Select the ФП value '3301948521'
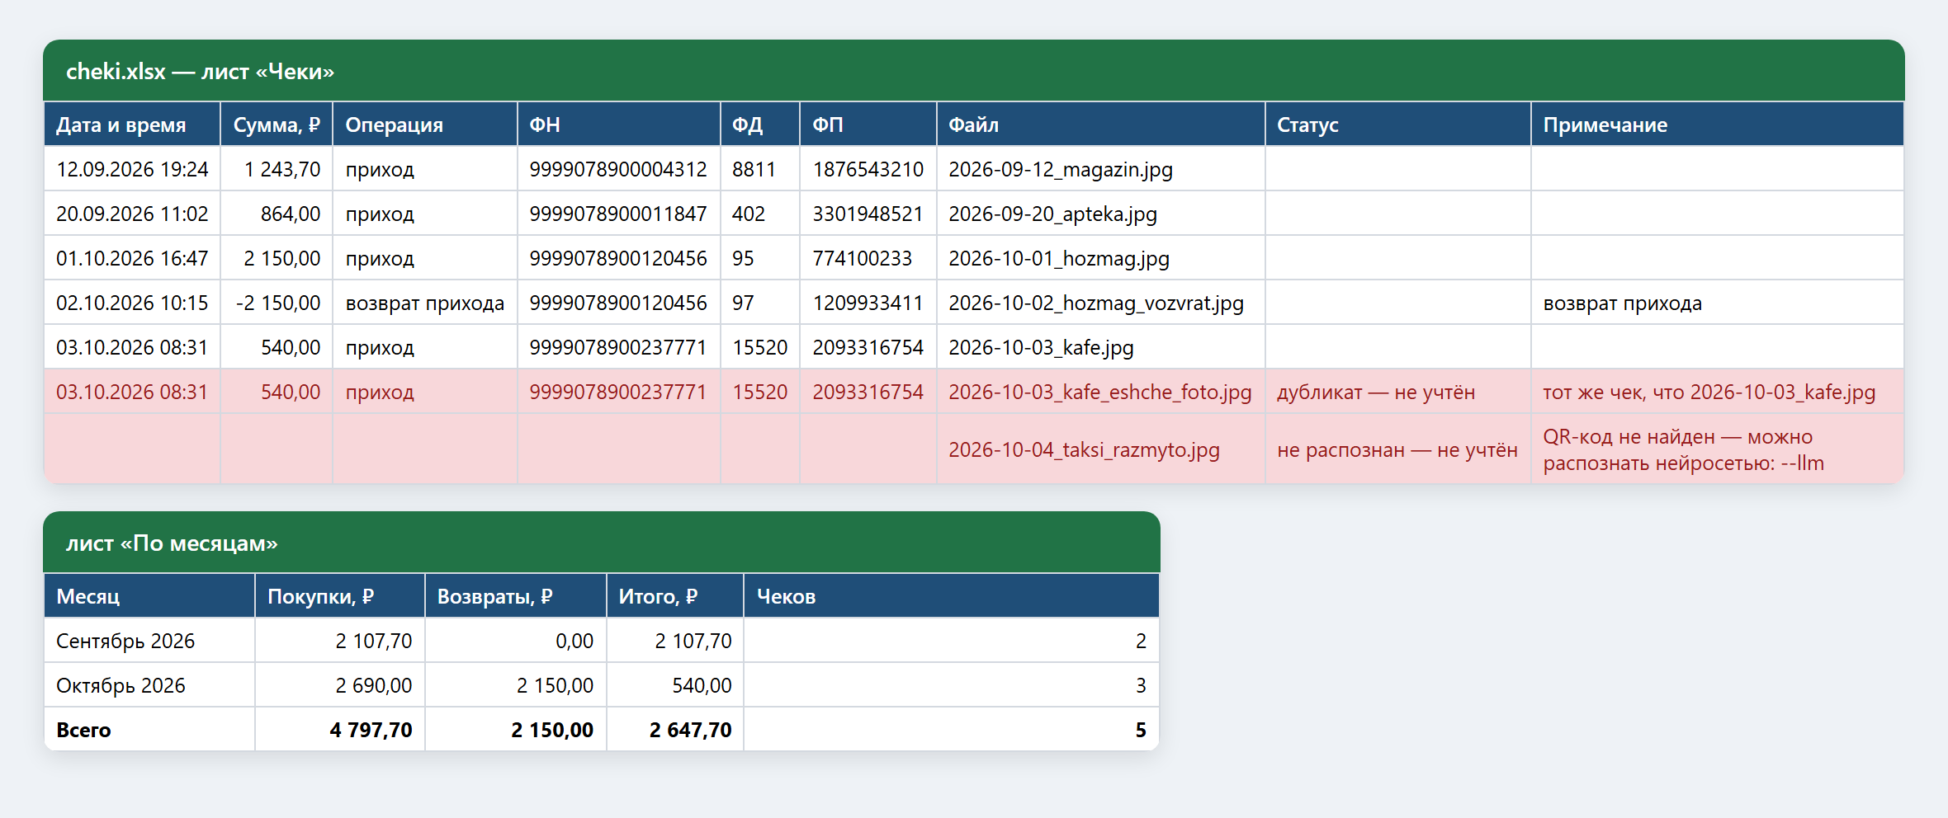1948x818 pixels. pos(868,214)
